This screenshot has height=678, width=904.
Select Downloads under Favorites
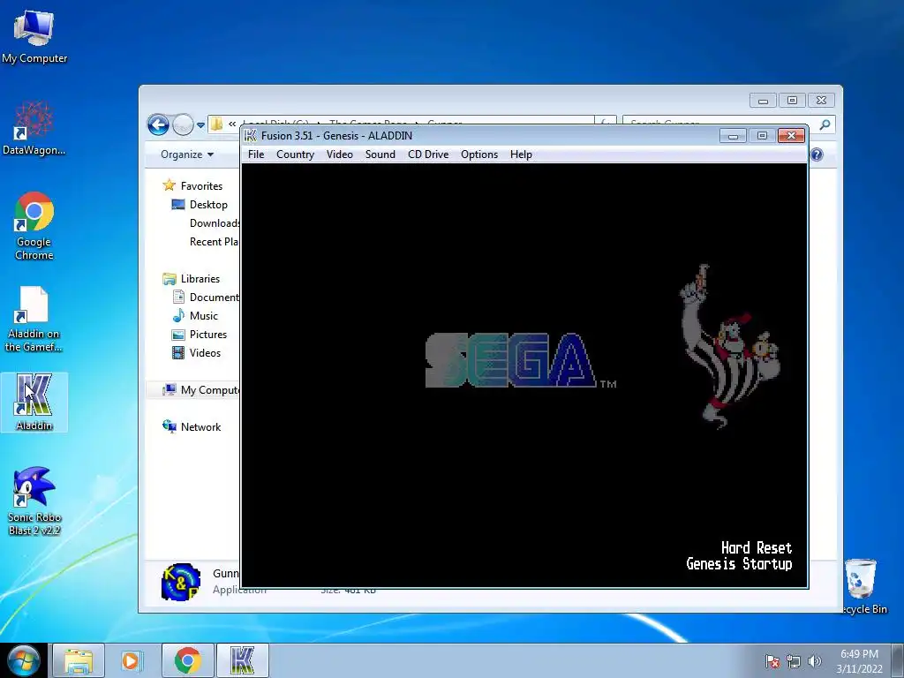tap(215, 223)
